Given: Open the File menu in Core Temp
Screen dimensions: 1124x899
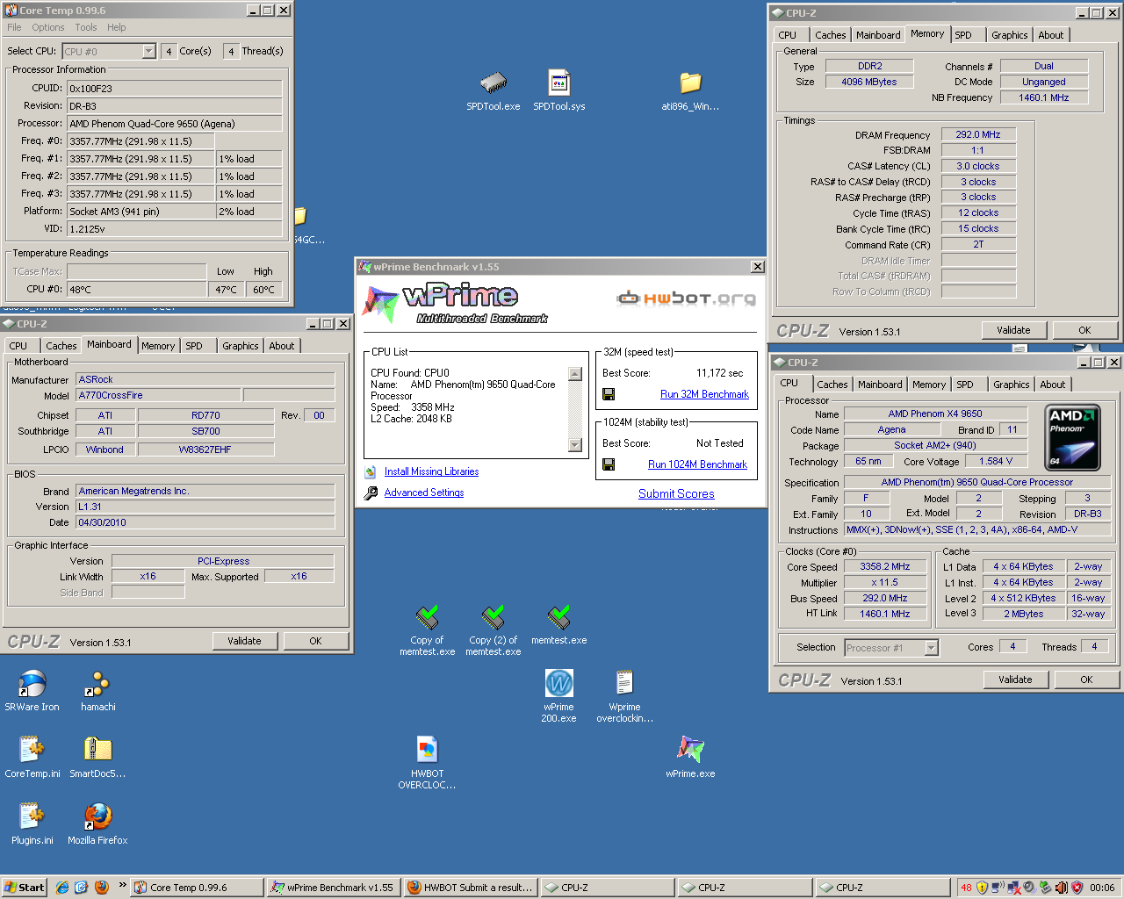Looking at the screenshot, I should (14, 27).
